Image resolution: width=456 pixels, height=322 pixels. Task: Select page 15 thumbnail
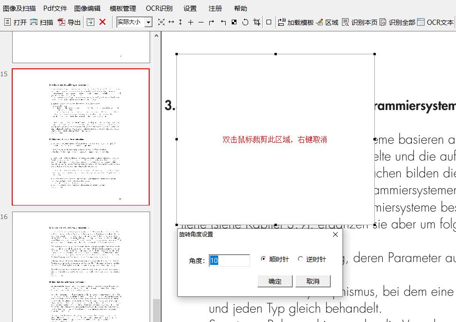point(81,137)
